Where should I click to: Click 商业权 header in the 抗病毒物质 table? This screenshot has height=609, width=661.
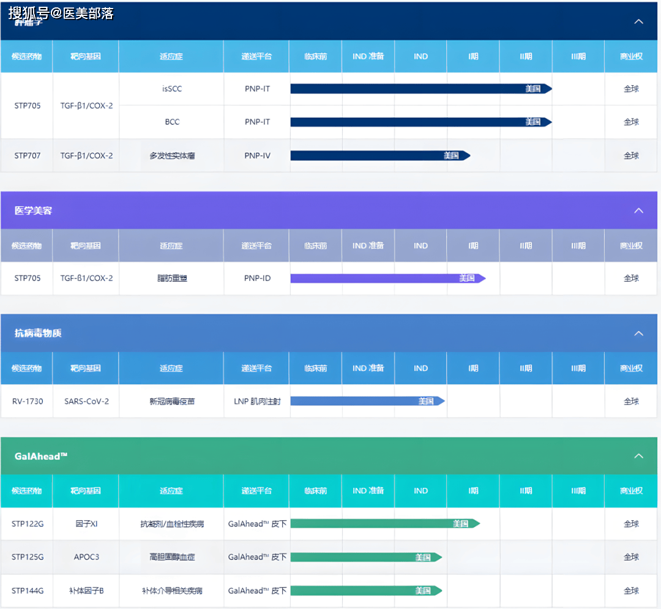631,368
